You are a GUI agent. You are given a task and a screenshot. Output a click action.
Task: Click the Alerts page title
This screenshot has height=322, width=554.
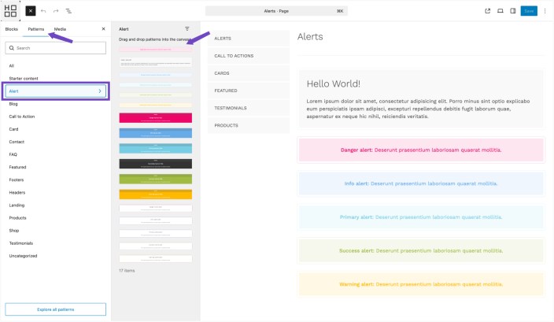coord(310,37)
